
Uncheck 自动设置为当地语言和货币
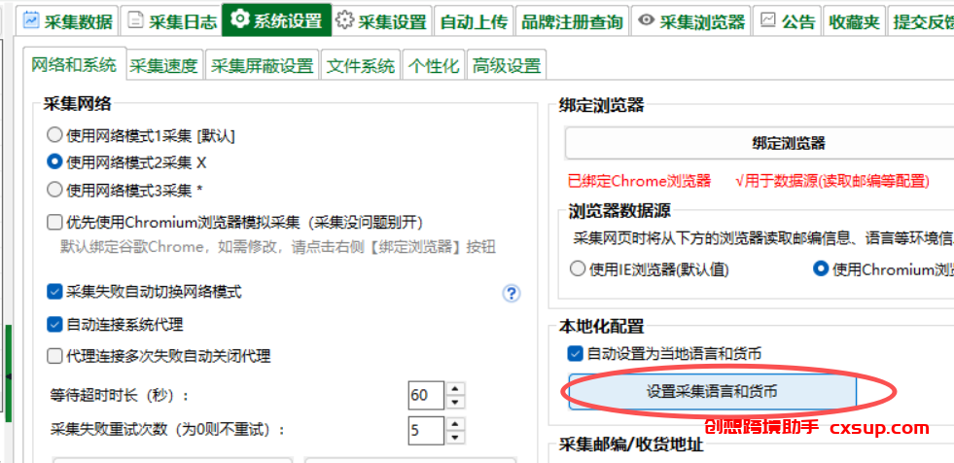[x=576, y=353]
